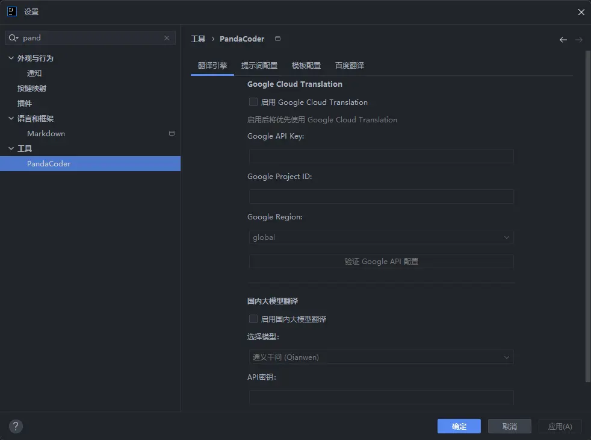The image size is (591, 440).
Task: Switch to the 提示词配置 tab
Action: 259,66
